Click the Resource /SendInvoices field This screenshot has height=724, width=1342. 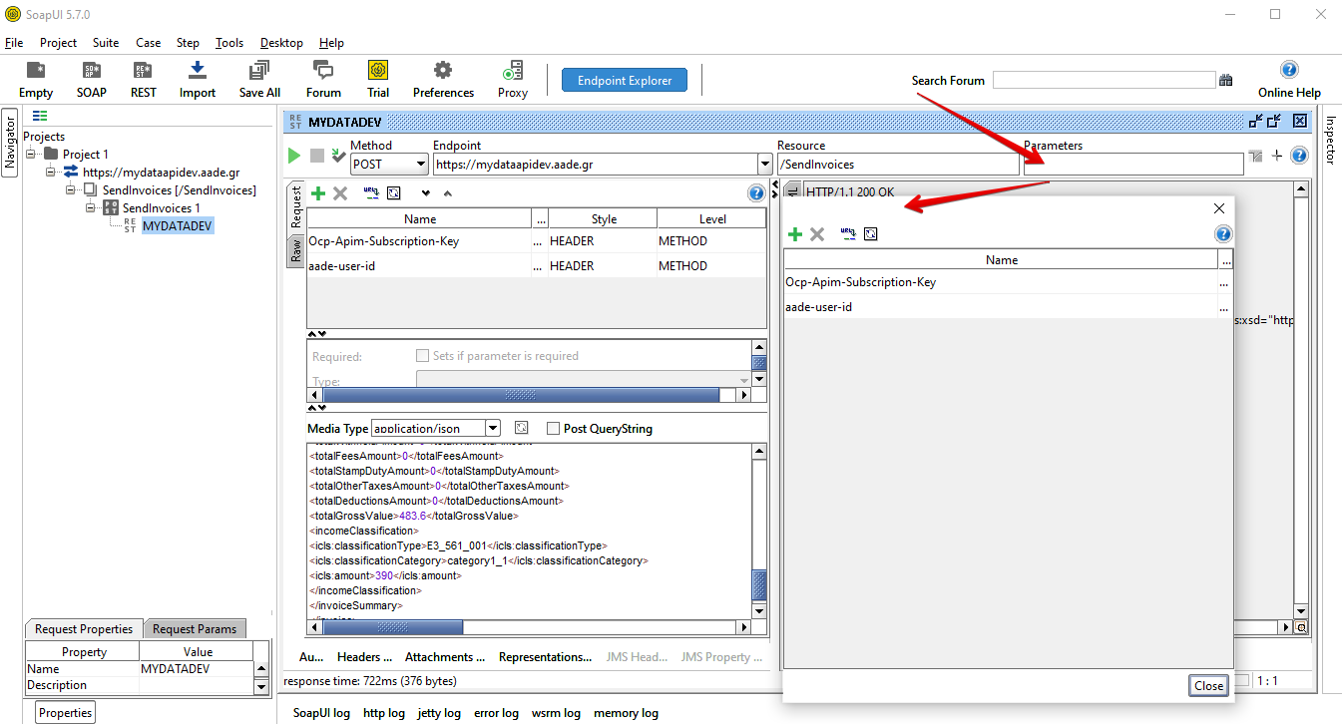[898, 164]
